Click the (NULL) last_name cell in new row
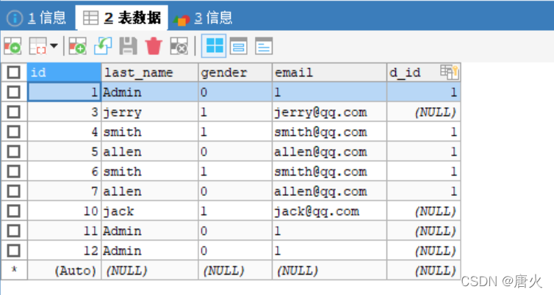Viewport: 554px width, 295px height. (x=150, y=271)
